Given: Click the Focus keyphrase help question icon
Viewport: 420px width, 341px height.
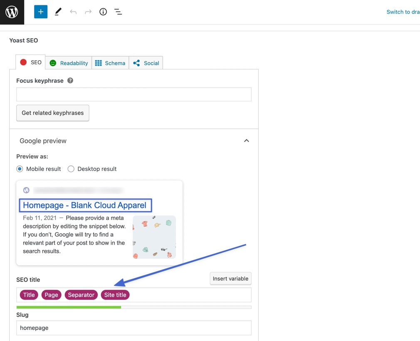Looking at the screenshot, I should tap(70, 81).
